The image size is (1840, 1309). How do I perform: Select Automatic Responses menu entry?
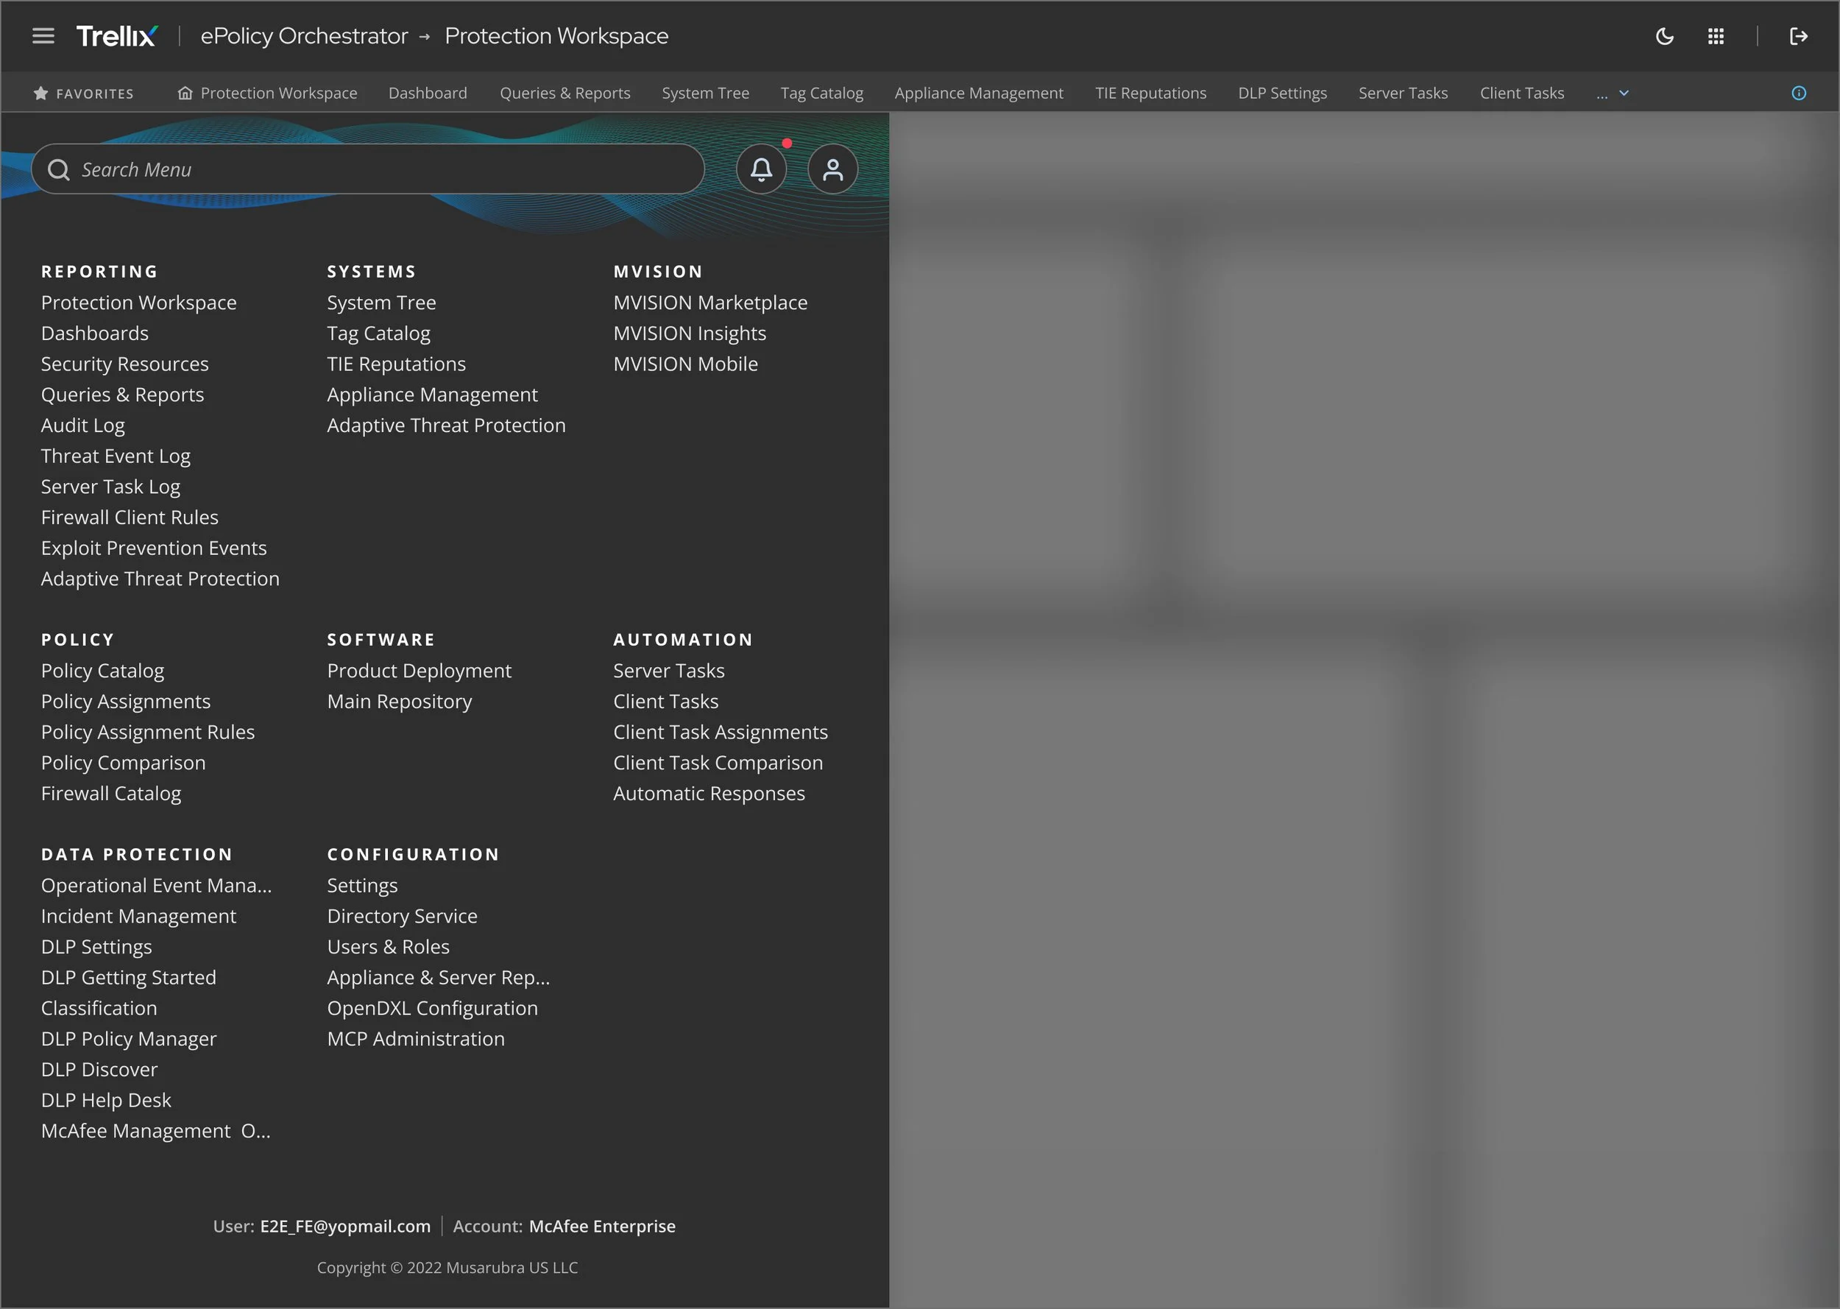coord(708,794)
